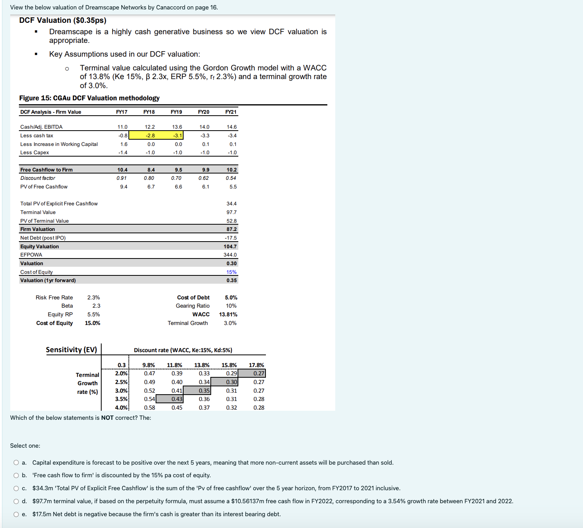Select option b regarding 15% cost of equity
The width and height of the screenshot is (583, 528).
16,475
